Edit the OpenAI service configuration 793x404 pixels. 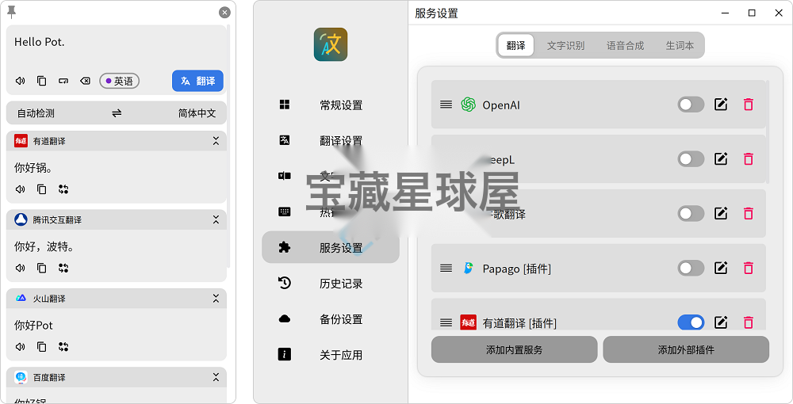pyautogui.click(x=721, y=105)
